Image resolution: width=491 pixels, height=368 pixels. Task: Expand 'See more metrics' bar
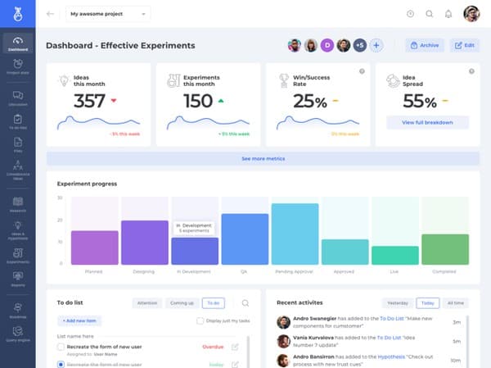point(263,158)
